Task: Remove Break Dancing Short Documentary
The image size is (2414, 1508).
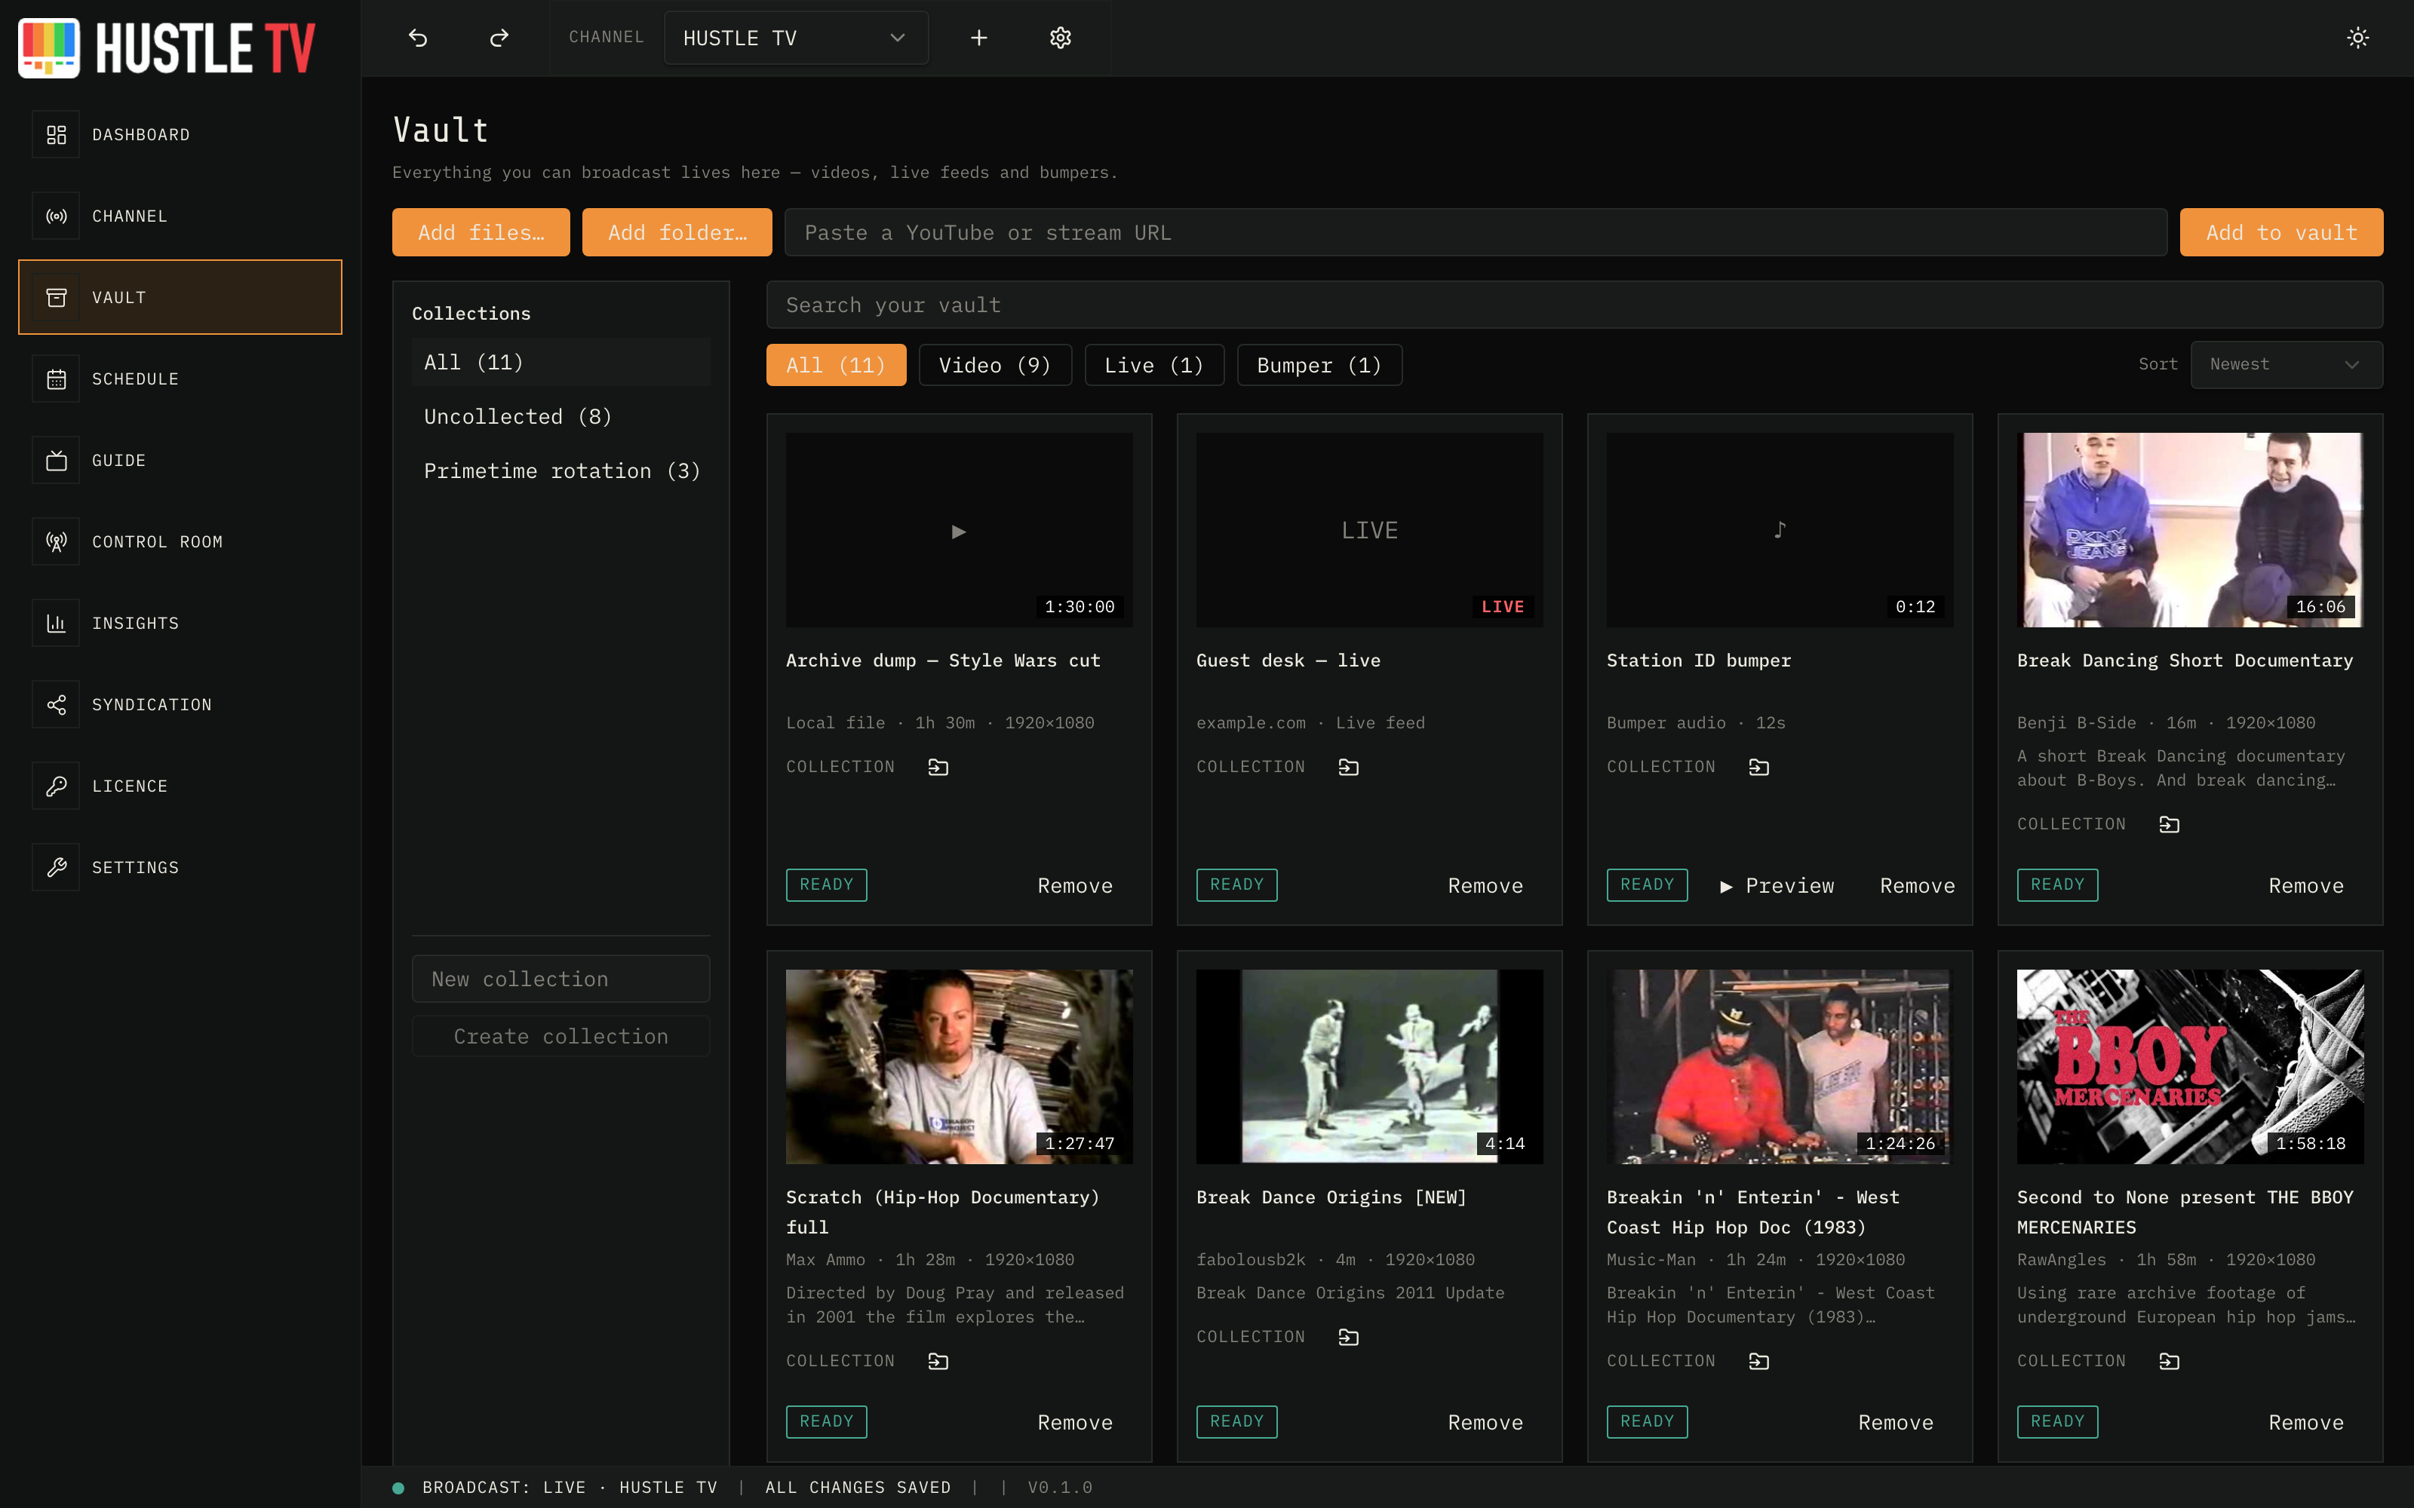Action: 2305,886
